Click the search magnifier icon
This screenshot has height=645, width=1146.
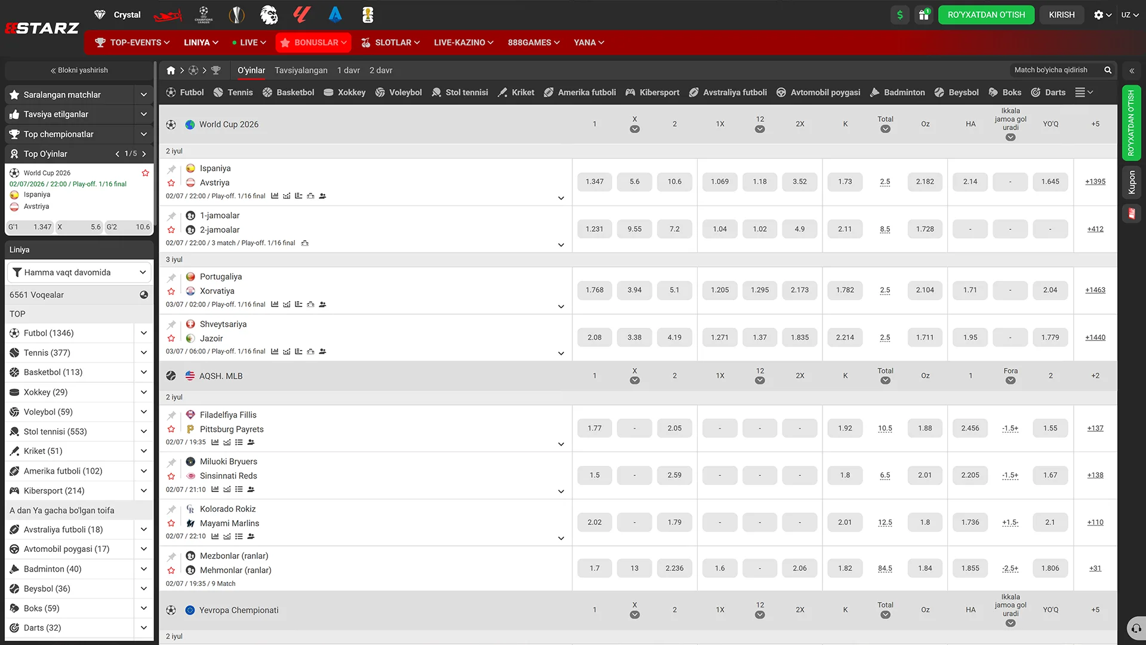click(x=1108, y=70)
